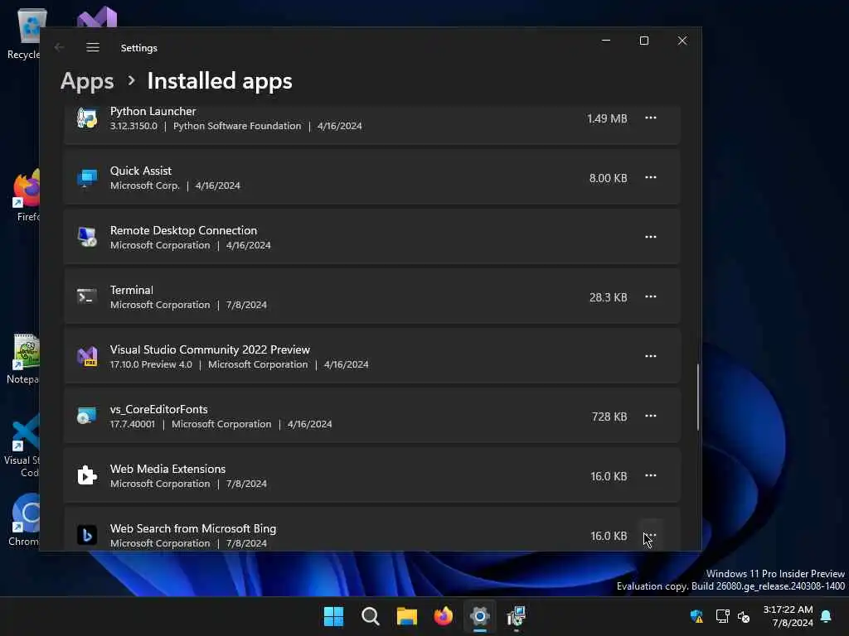Click Python Software Foundation publisher text
The image size is (849, 636).
point(237,126)
